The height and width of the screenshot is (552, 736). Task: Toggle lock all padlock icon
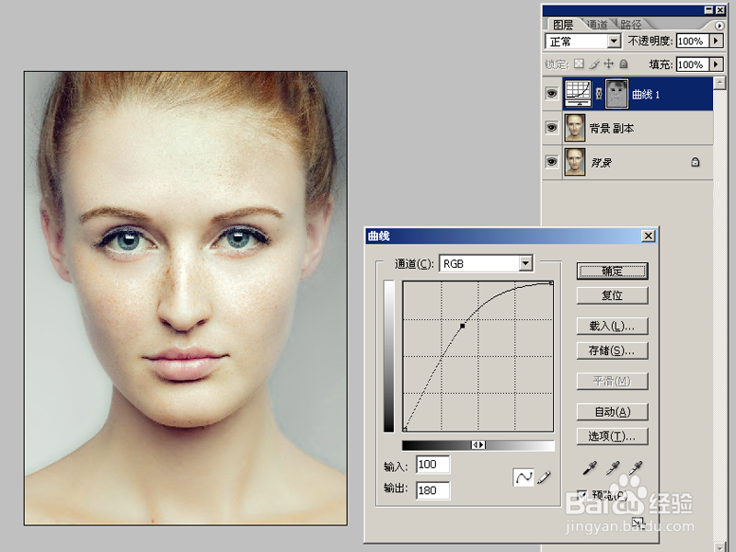pyautogui.click(x=624, y=63)
